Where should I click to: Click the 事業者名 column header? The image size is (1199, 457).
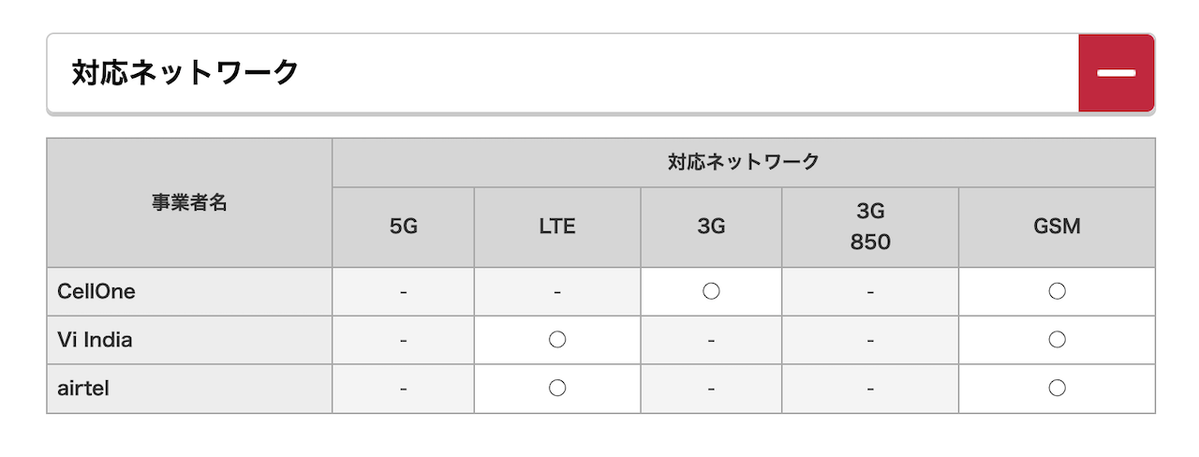tap(189, 203)
